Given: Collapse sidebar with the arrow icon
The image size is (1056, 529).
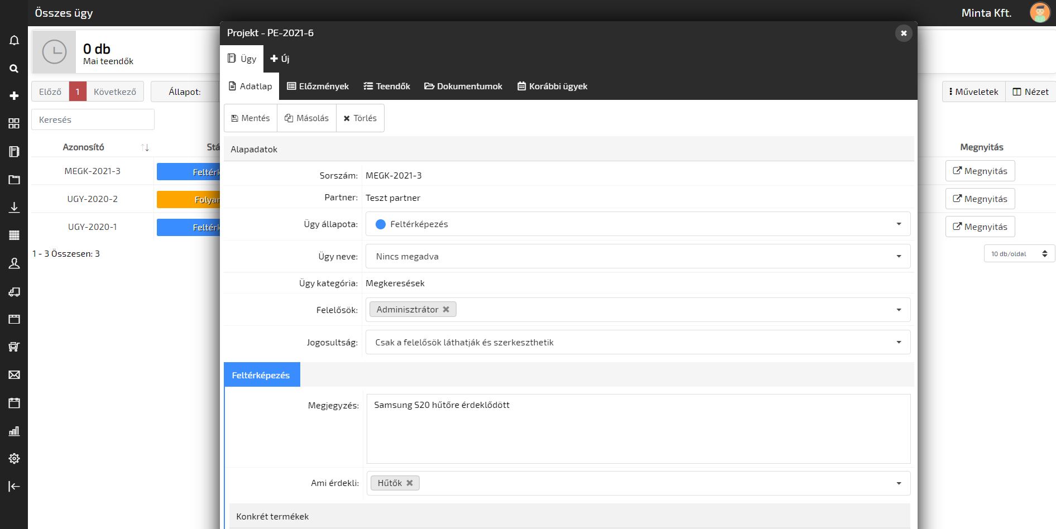Looking at the screenshot, I should pos(14,486).
